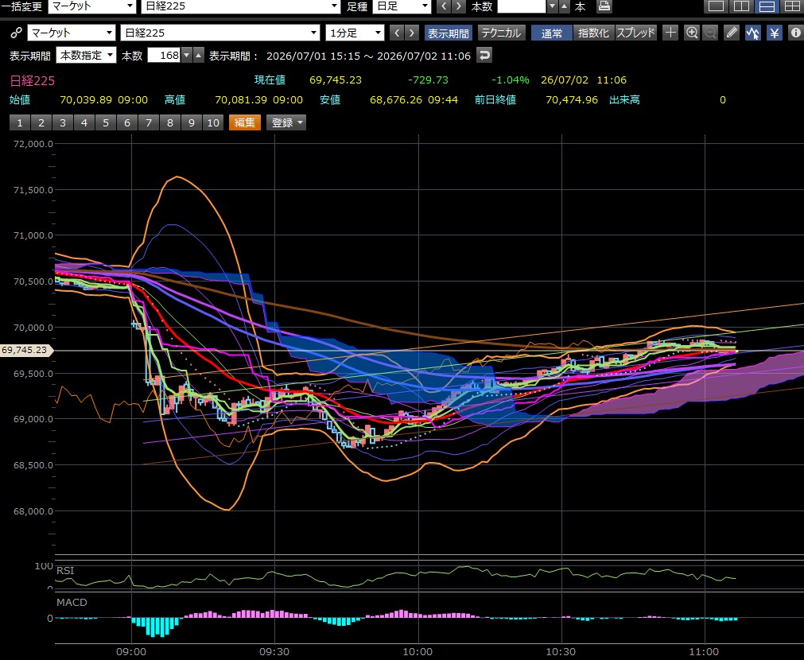Select preset tab 4

tap(84, 122)
